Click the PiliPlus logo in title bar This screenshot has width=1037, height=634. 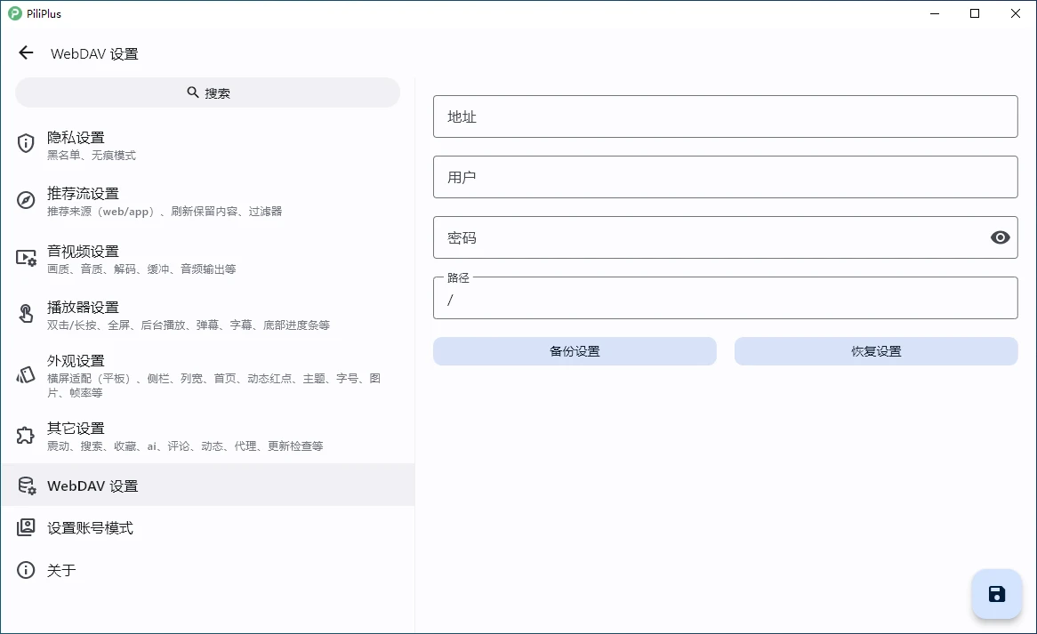[x=16, y=13]
